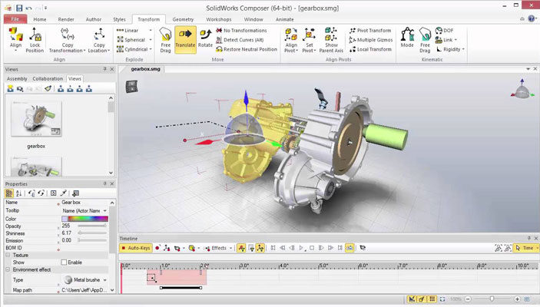Click the Set Camera Keys timeline icon
The height and width of the screenshot is (307, 540).
[177, 248]
